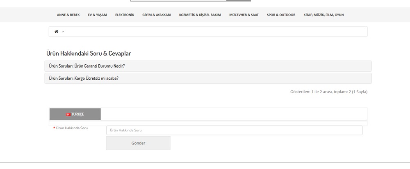Open the SPOR & OUTDOOR menu
Viewport: 410px width, 169px height.
pyautogui.click(x=281, y=15)
